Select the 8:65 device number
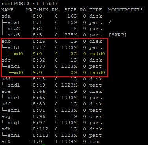Viewport: 148px width, 145px height. (x=39, y=98)
